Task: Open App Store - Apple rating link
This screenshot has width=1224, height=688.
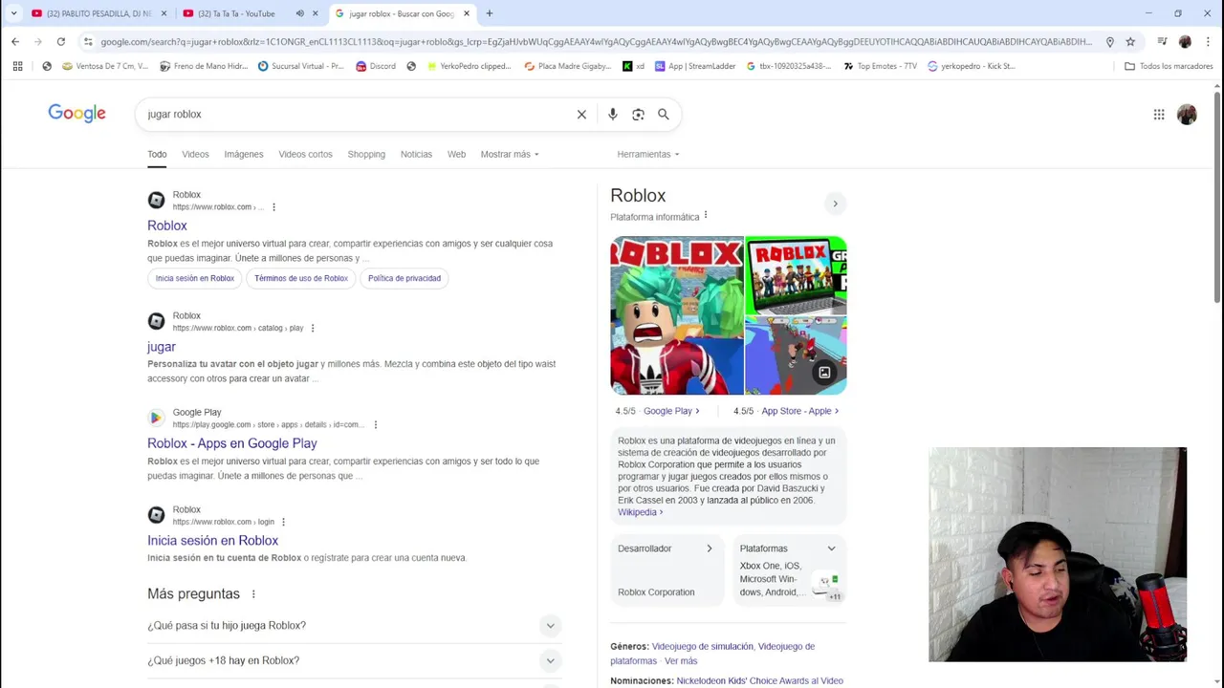Action: coord(799,411)
